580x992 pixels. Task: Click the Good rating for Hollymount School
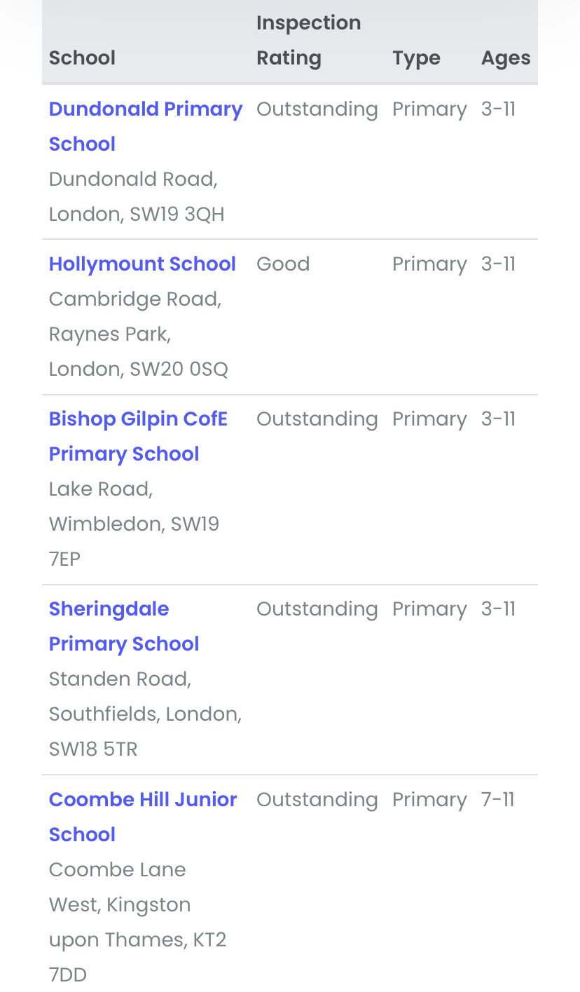tap(283, 264)
